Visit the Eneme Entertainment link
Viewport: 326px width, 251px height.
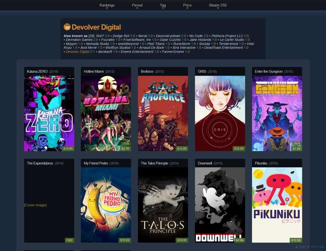(x=137, y=52)
